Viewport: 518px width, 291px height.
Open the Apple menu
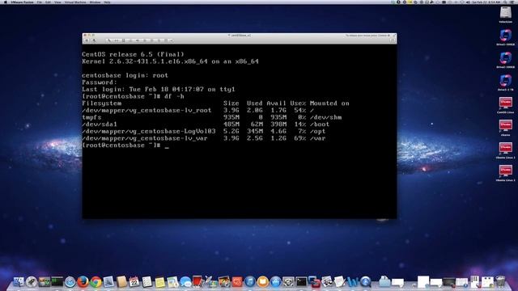pos(6,2)
